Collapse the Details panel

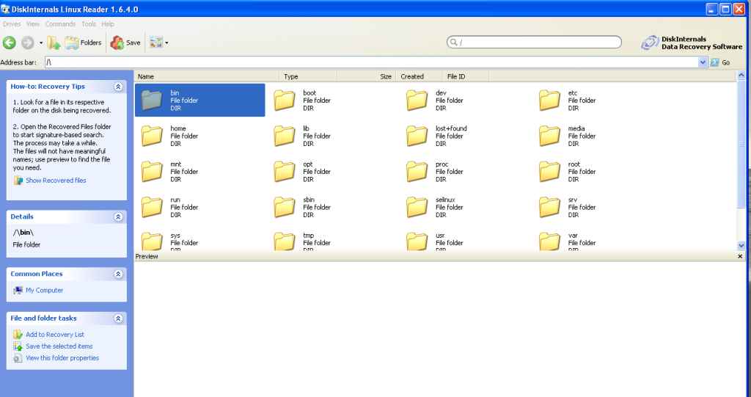click(x=118, y=216)
